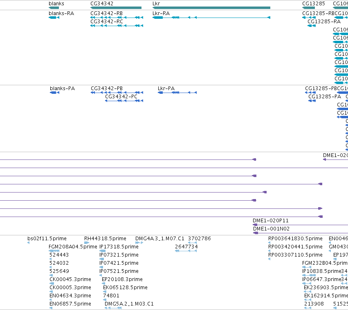
Task: Click the 213908 feature label
Action: pyautogui.click(x=314, y=304)
